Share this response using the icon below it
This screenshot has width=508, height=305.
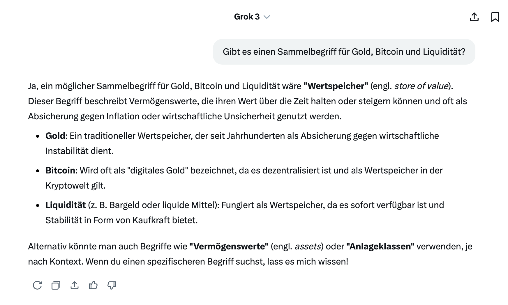(x=75, y=285)
